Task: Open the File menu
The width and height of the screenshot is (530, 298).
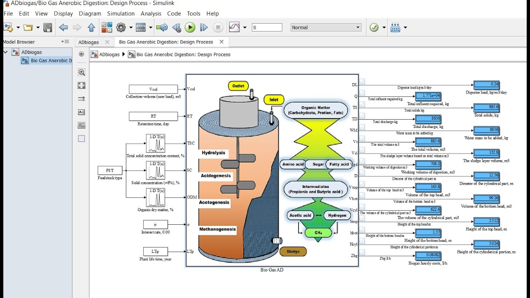Action: (8, 13)
